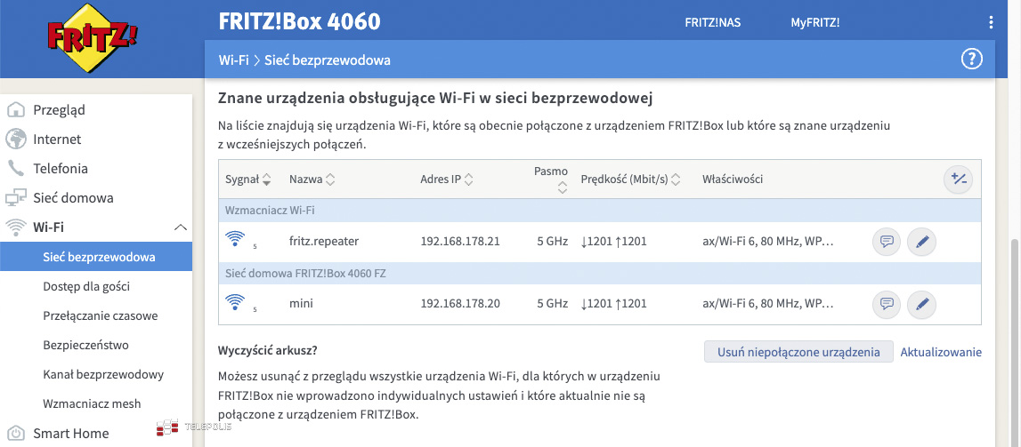Collapse the Wi-Fi sidebar section

tap(181, 227)
